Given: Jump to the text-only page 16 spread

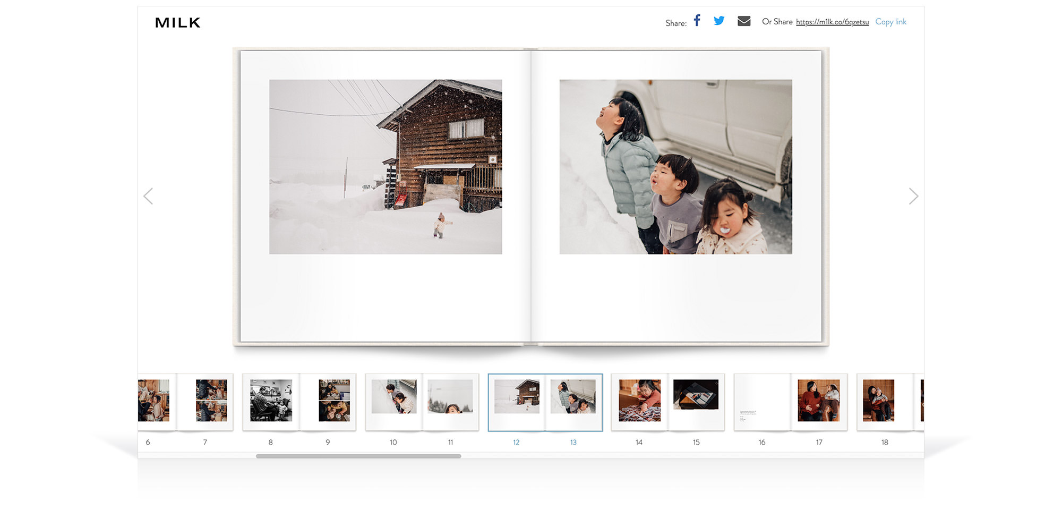Looking at the screenshot, I should pyautogui.click(x=762, y=402).
